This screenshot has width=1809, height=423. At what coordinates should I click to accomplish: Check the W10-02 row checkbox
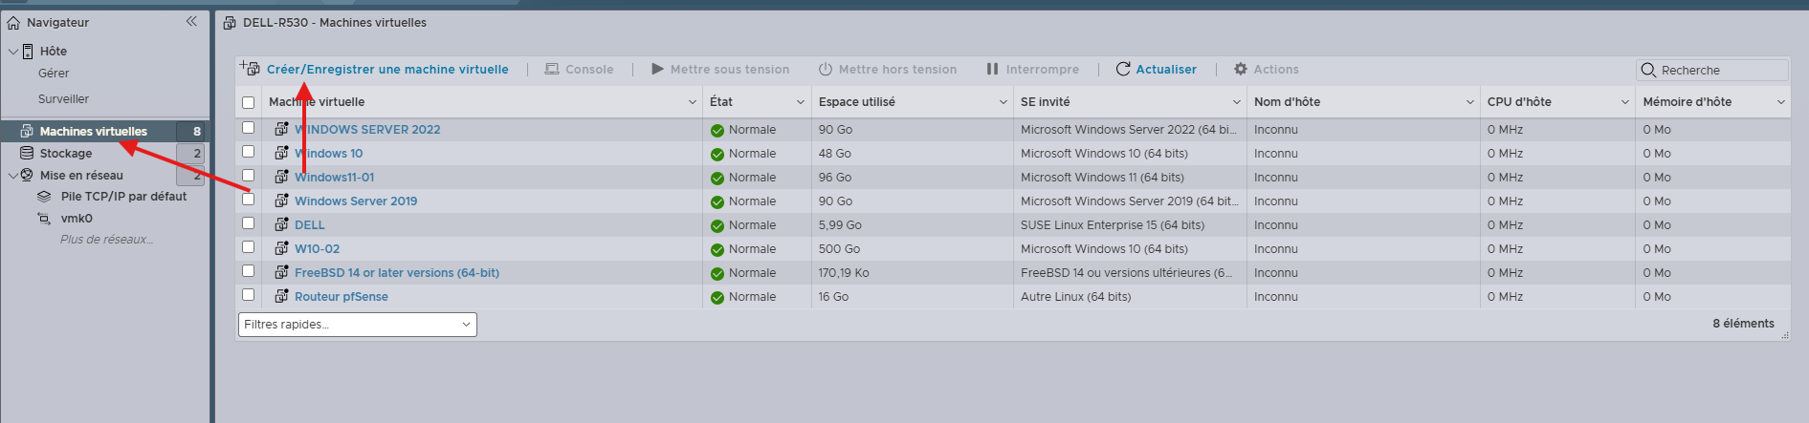point(249,247)
